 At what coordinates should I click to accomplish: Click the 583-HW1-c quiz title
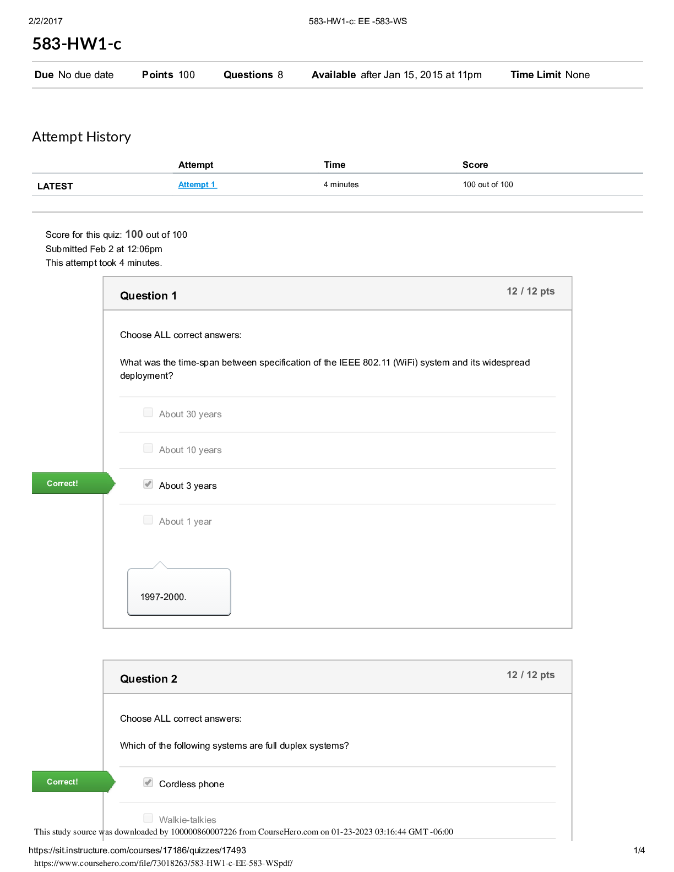point(77,43)
